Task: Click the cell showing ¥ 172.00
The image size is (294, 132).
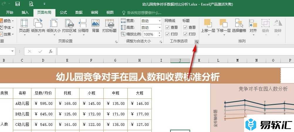Action: coord(91,114)
